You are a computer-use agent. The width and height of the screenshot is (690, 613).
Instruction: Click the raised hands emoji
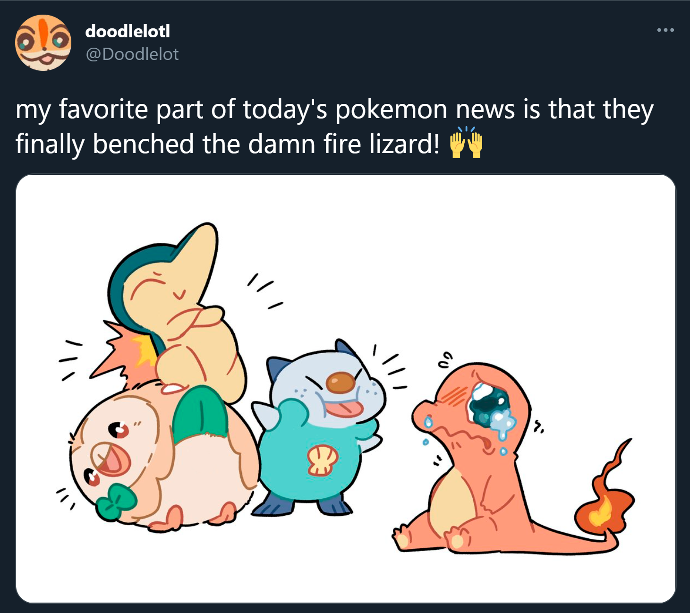tap(466, 143)
